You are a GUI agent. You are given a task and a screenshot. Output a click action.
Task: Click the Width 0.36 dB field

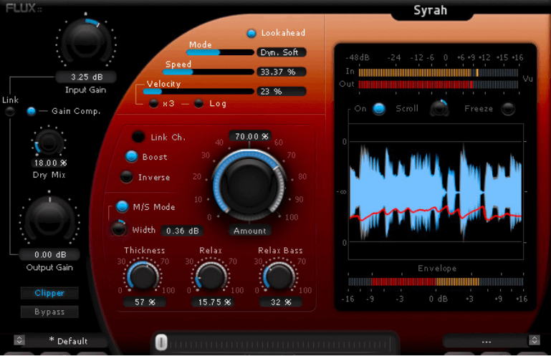click(x=182, y=231)
